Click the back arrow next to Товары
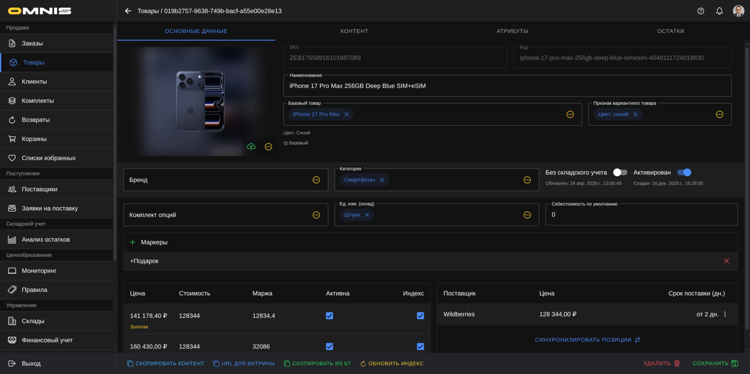Viewport: 750px width, 374px height. point(128,11)
